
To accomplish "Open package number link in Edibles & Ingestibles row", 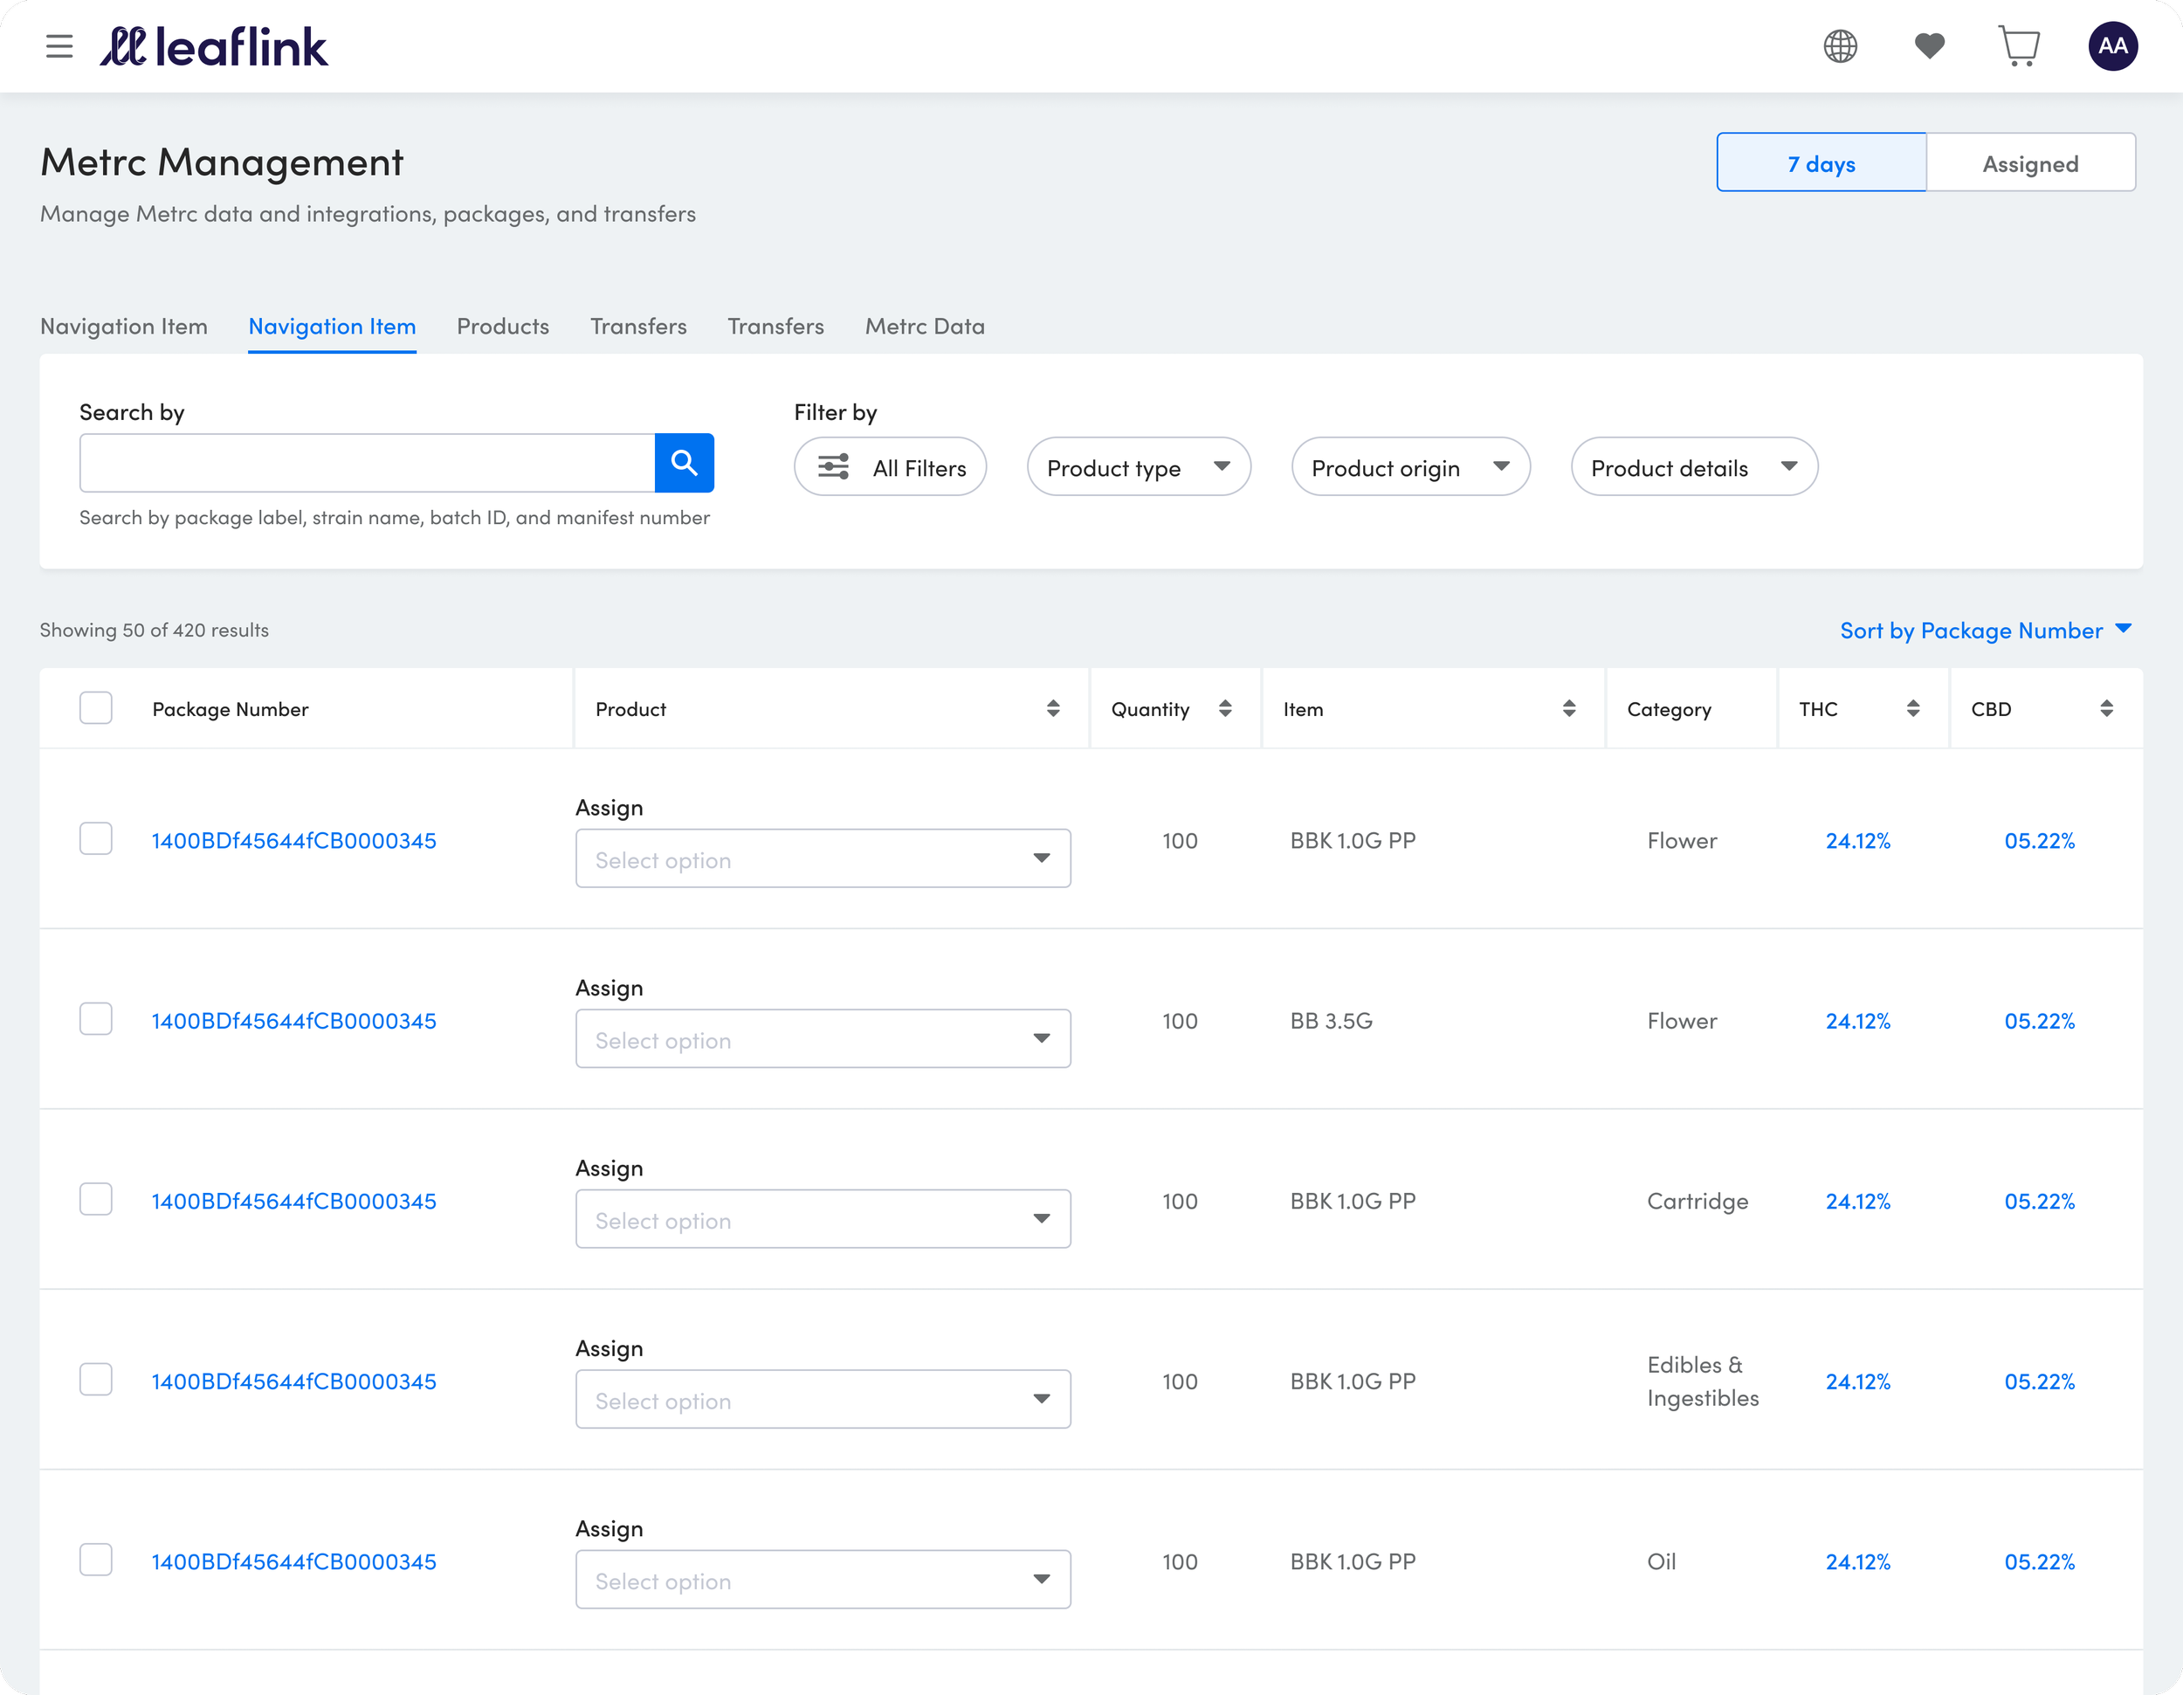I will pyautogui.click(x=294, y=1382).
